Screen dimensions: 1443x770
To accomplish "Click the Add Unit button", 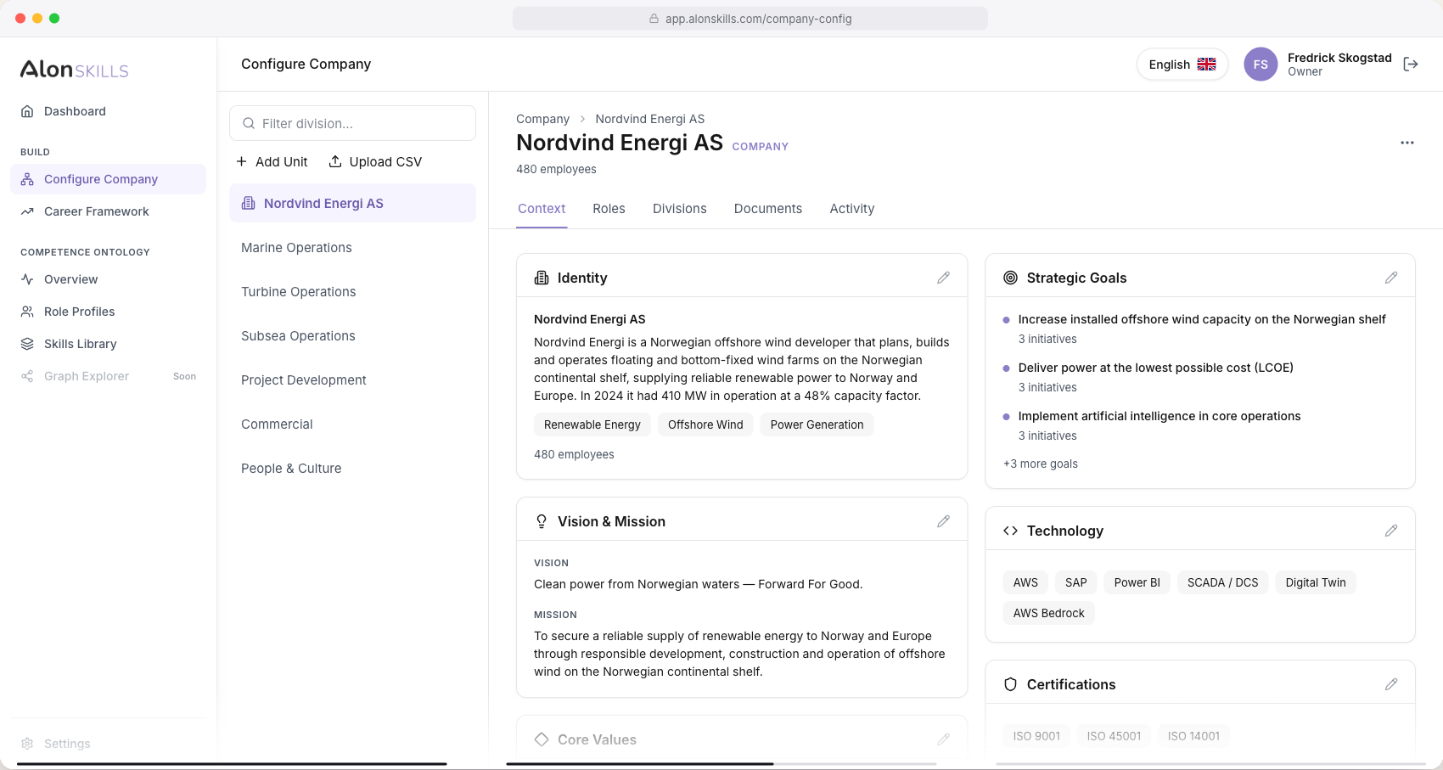I will point(272,161).
